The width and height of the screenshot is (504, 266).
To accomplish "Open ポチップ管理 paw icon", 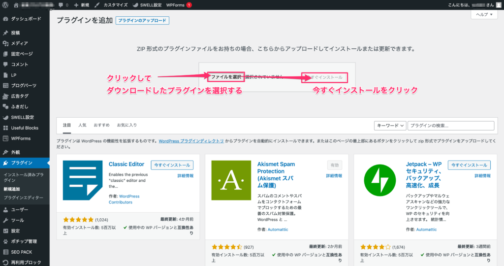I will click(x=5, y=241).
